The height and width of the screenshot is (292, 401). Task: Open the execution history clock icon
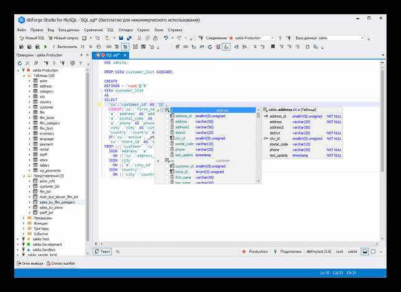99,47
